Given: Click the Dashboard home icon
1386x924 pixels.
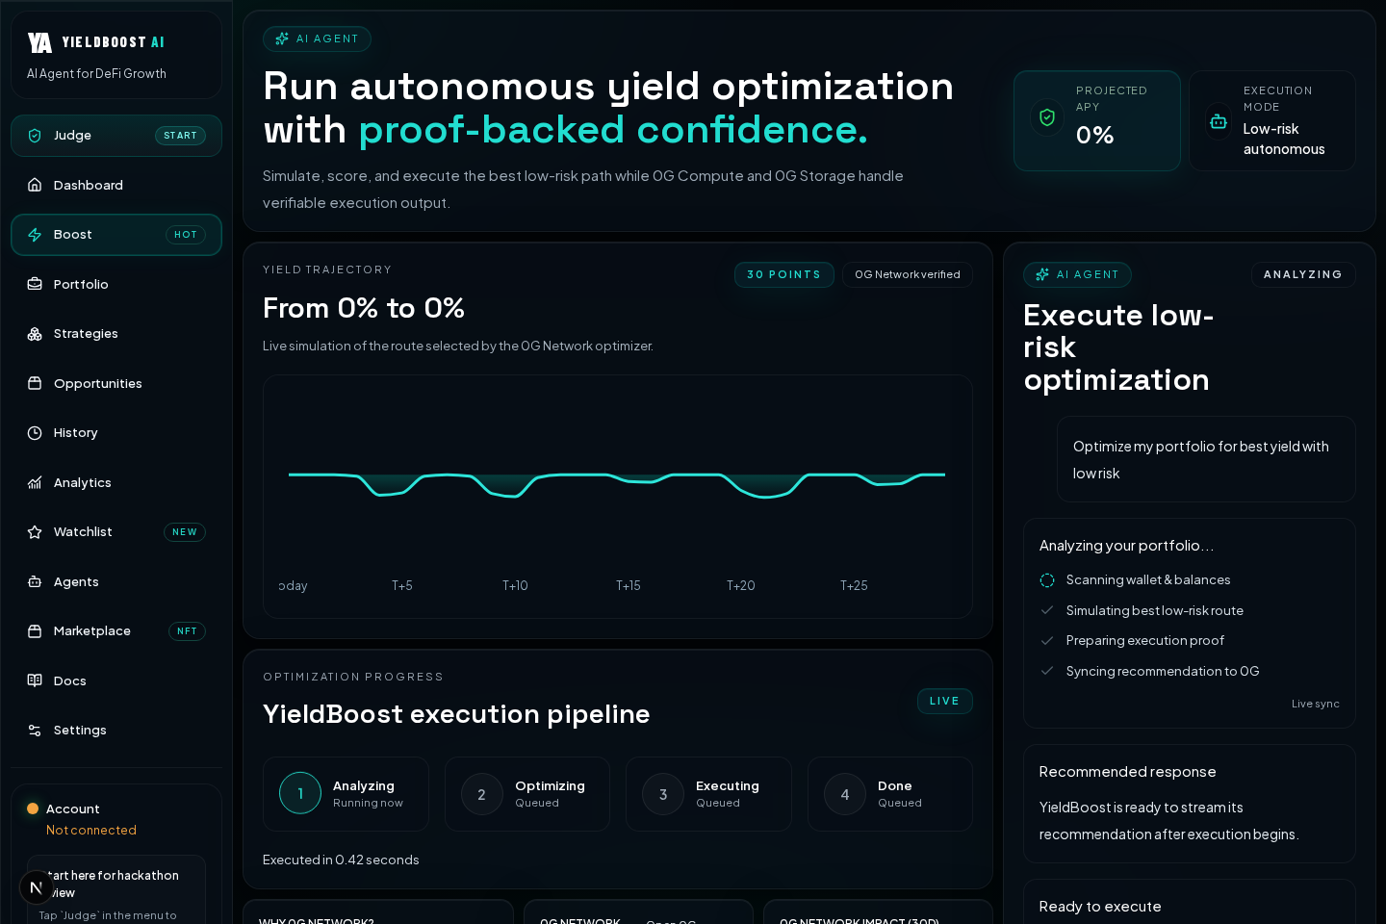Looking at the screenshot, I should coord(35,185).
